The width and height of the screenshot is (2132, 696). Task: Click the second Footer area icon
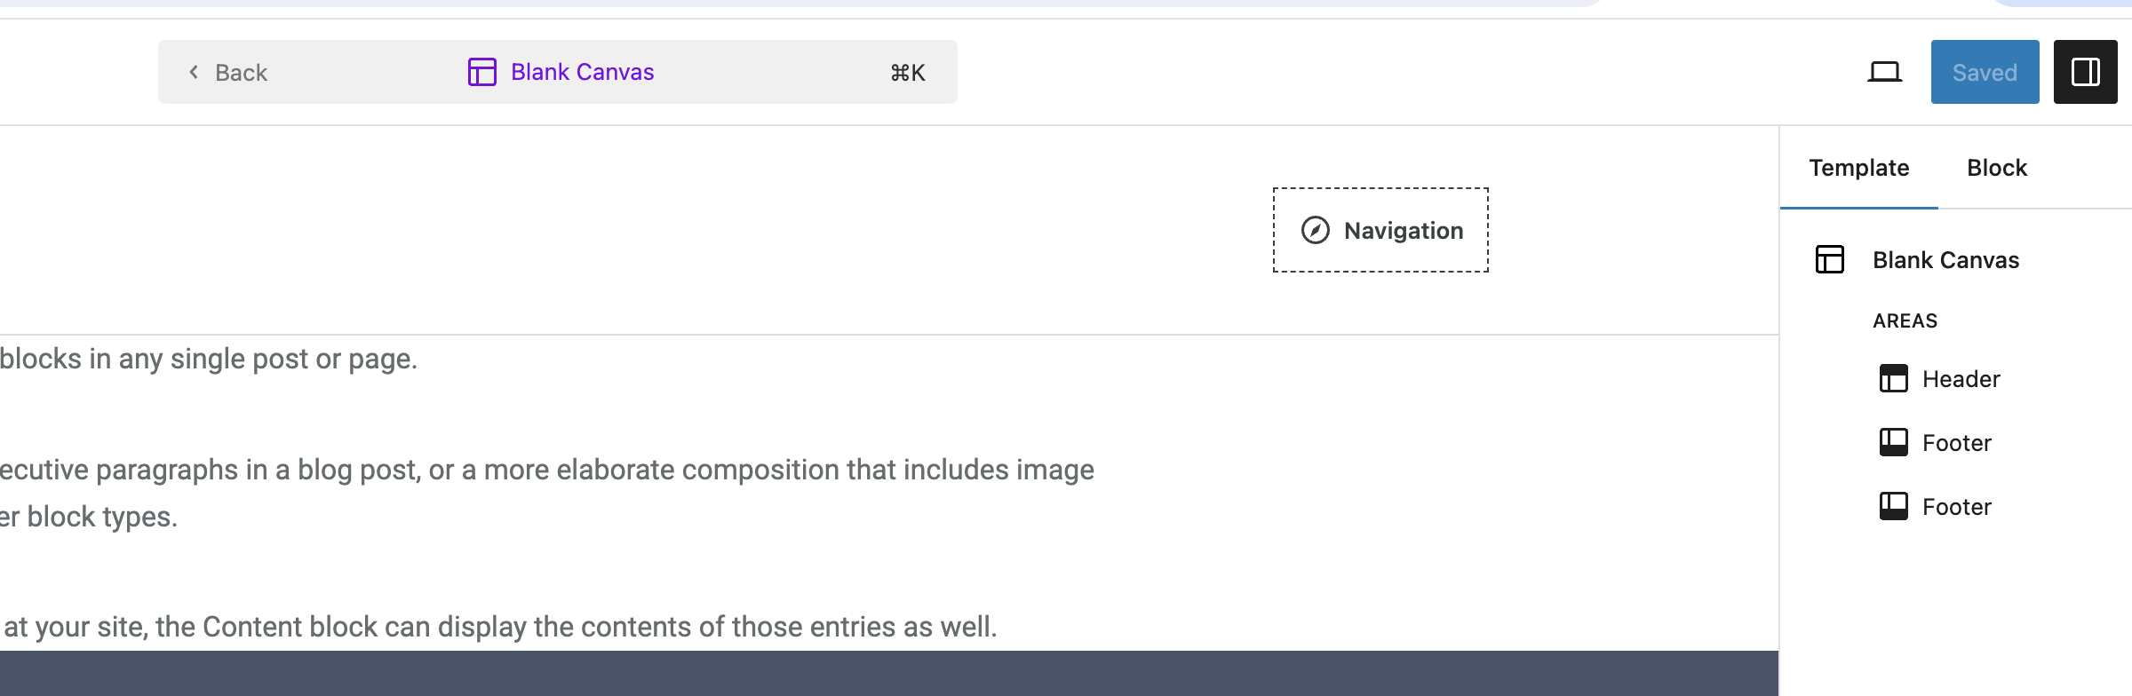pos(1893,506)
